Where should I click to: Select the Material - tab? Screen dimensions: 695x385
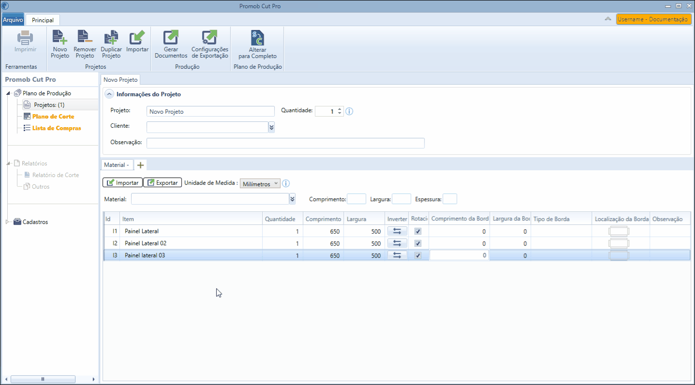(117, 165)
